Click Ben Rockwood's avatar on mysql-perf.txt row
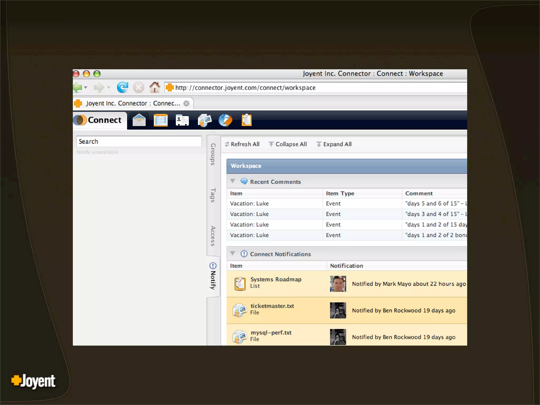540x405 pixels. coord(338,337)
